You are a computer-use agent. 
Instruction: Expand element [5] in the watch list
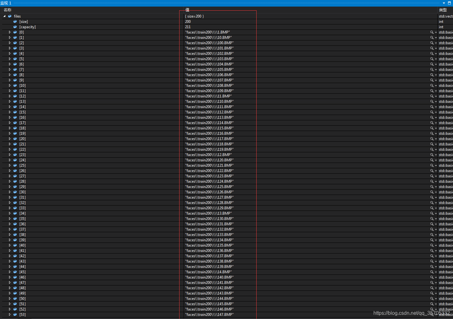pyautogui.click(x=10, y=59)
